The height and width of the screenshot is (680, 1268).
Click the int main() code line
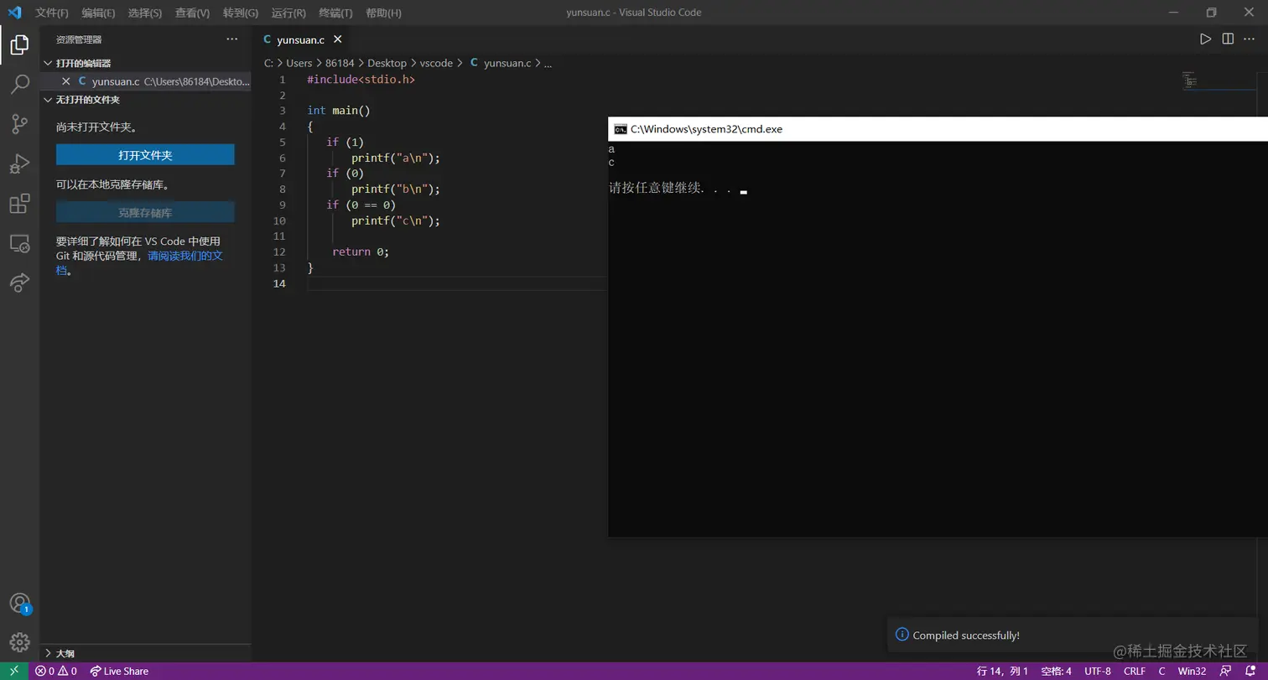(x=339, y=111)
